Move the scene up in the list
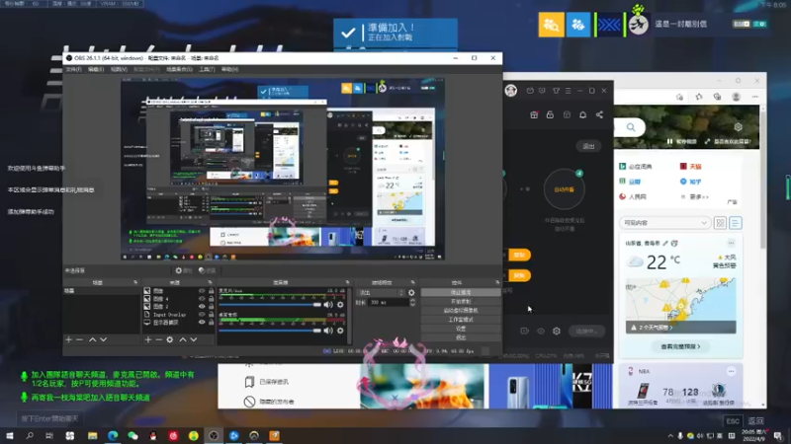791x444 pixels. (92, 339)
